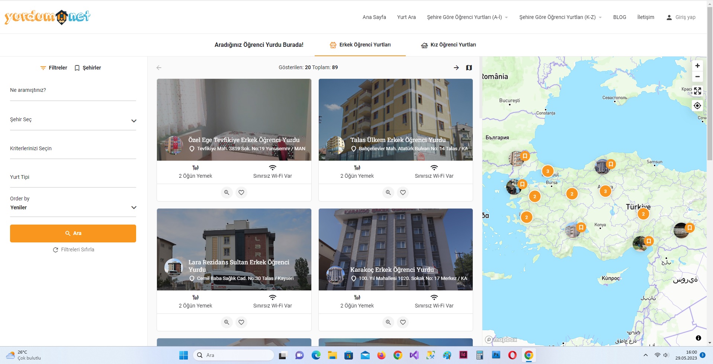Open Özel Ege Tevfikiye Erkek Öğrenci Yurdu title
This screenshot has width=713, height=364.
[244, 140]
